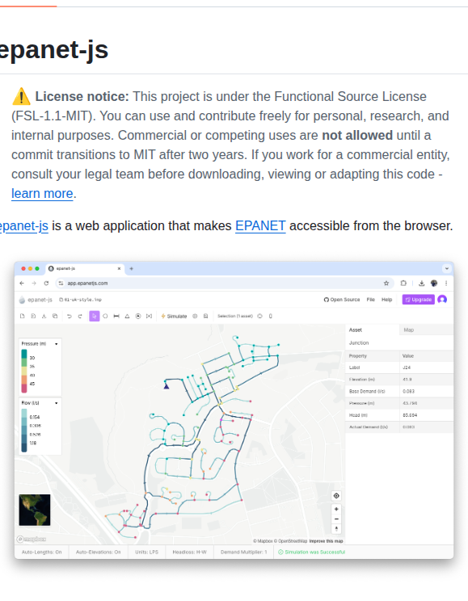Click the purple Upgrade button
Screen dimensions: 468x601
pyautogui.click(x=418, y=300)
